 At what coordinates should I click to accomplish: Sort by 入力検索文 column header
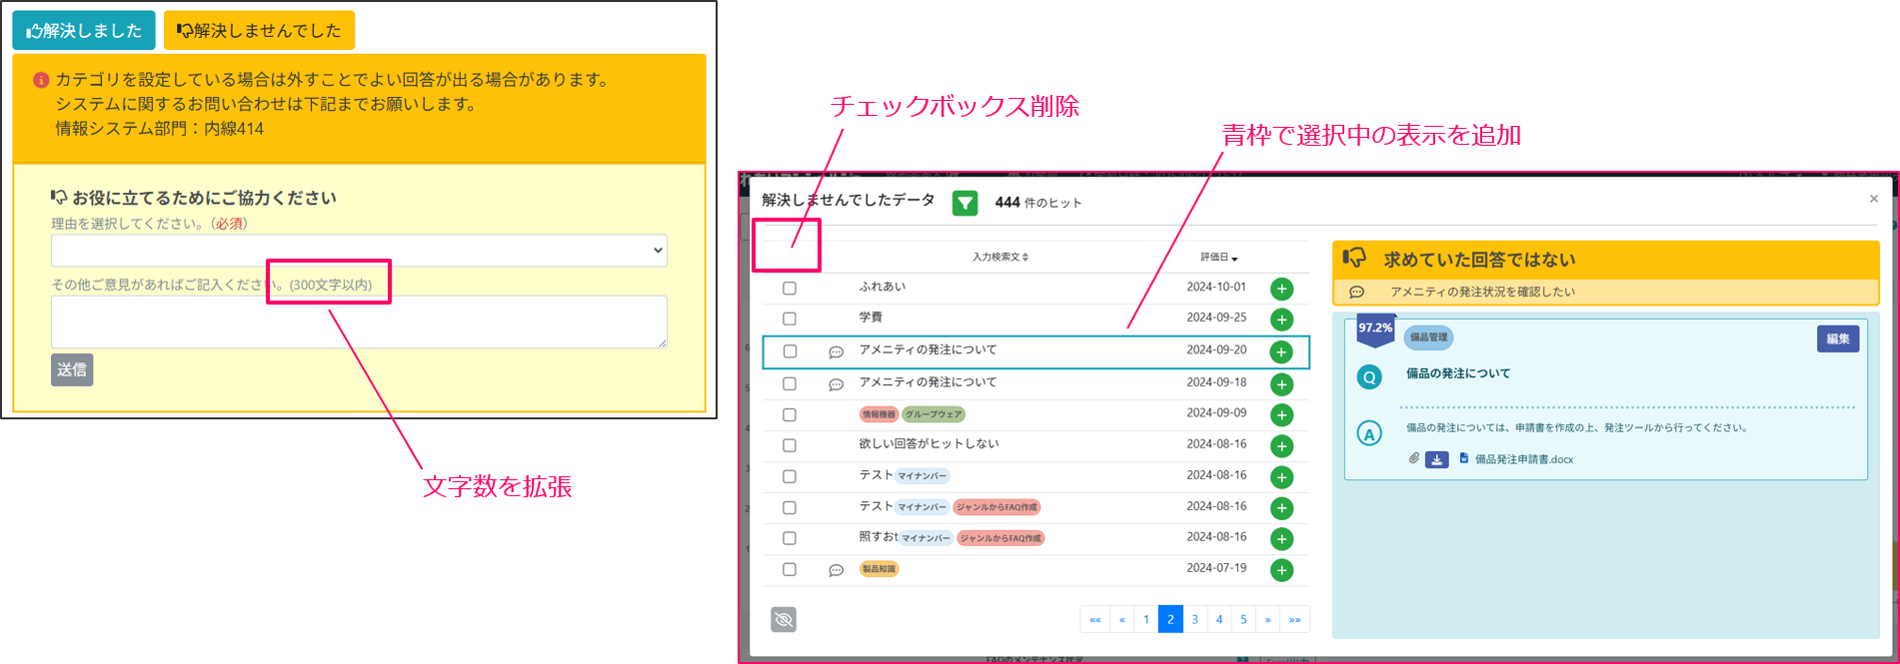tap(999, 258)
